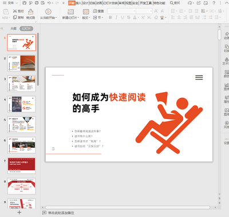Start slideshow with 从当前开始 play icon
Image resolution: width=229 pixels, height=217 pixels.
coord(48,11)
